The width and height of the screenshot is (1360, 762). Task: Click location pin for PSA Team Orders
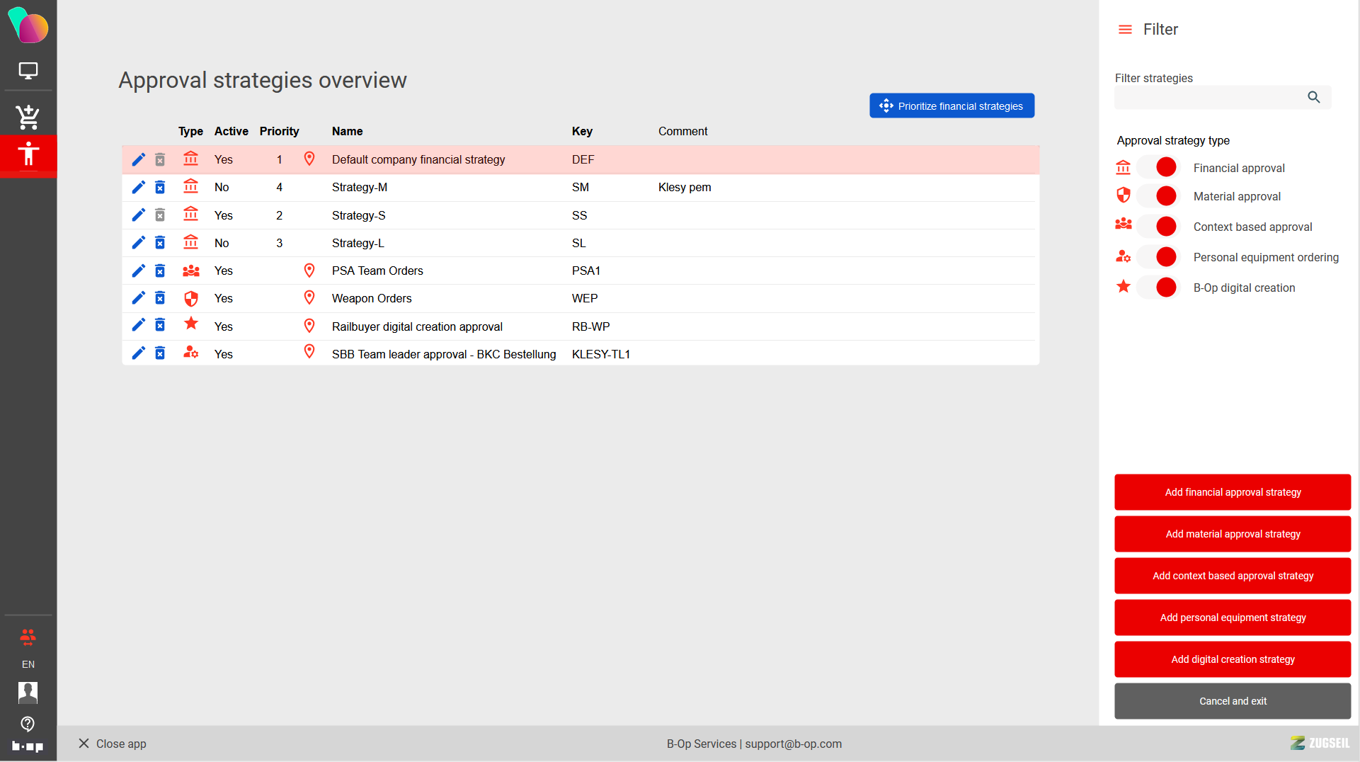click(x=309, y=271)
